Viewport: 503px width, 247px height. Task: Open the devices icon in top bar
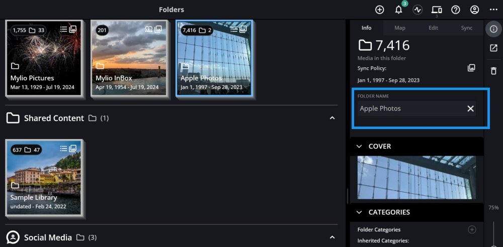coord(437,10)
